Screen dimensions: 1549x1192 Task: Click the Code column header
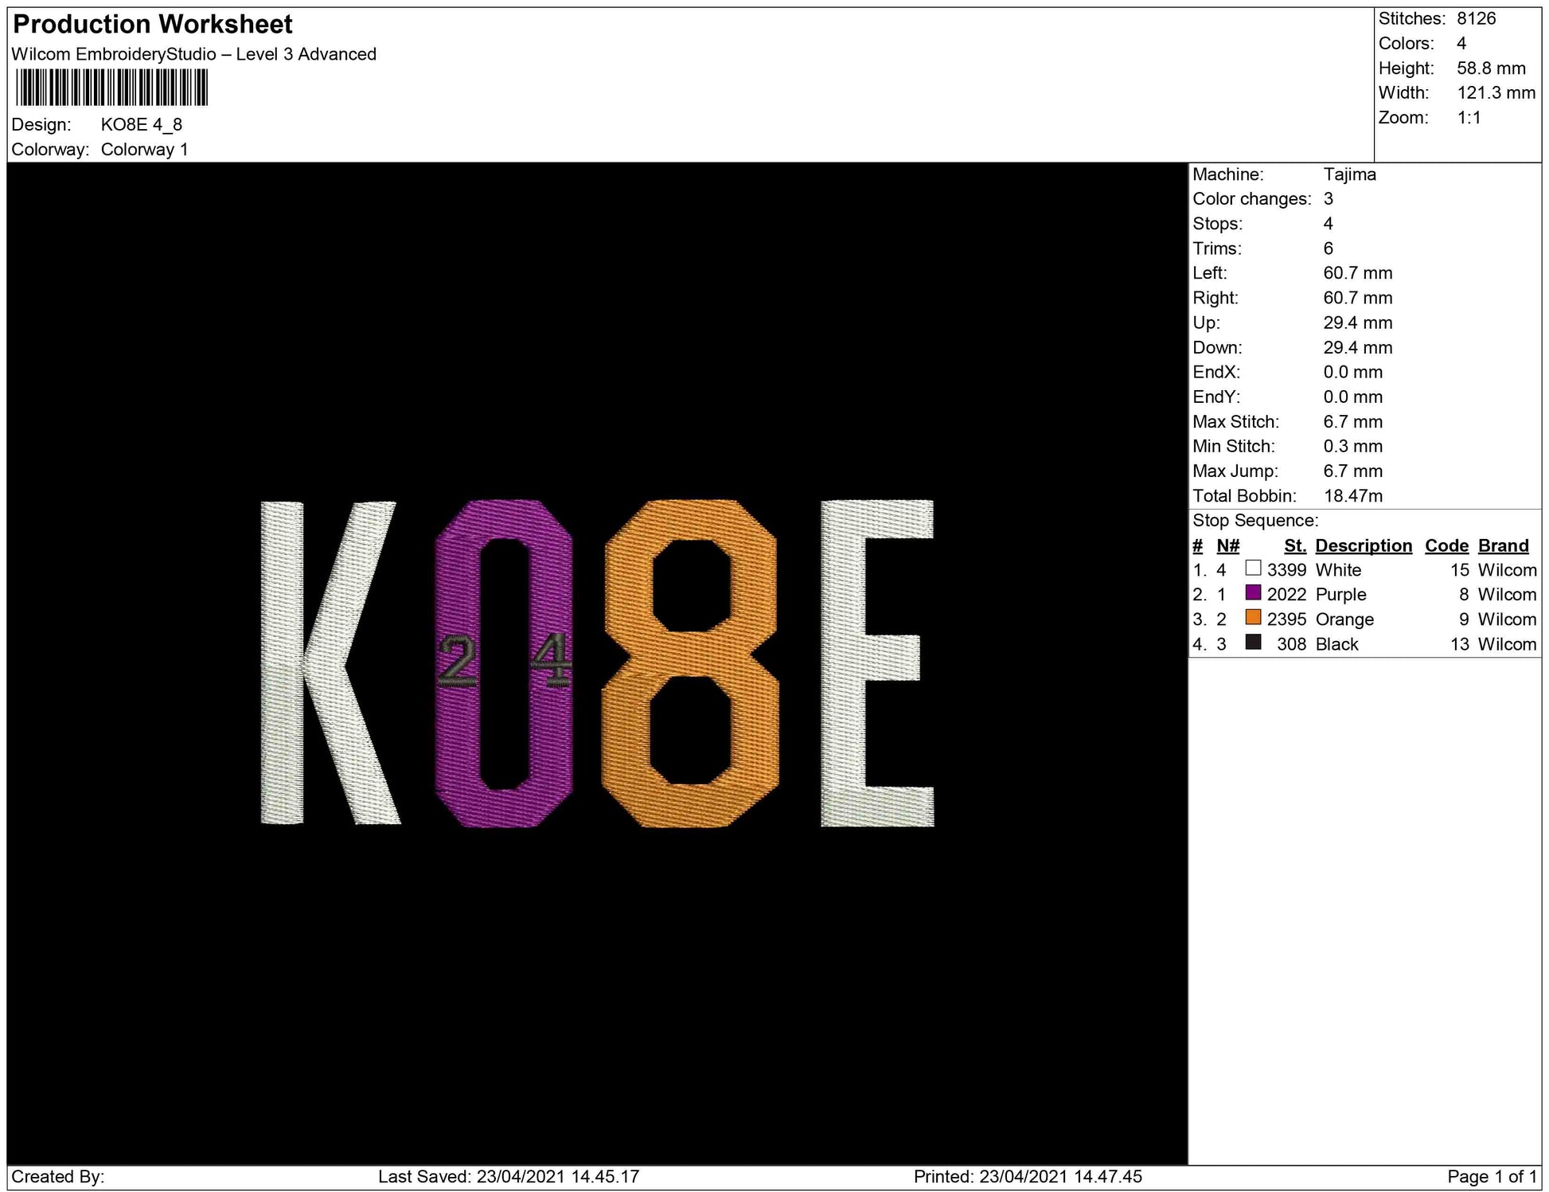[x=1446, y=545]
